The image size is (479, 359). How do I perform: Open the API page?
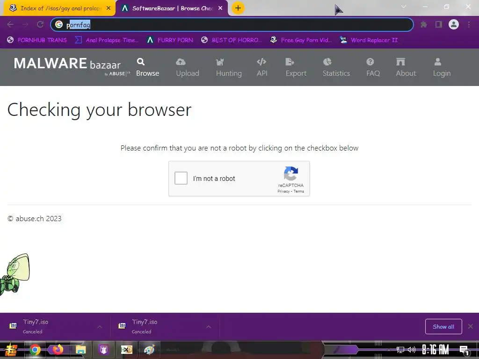tap(262, 67)
